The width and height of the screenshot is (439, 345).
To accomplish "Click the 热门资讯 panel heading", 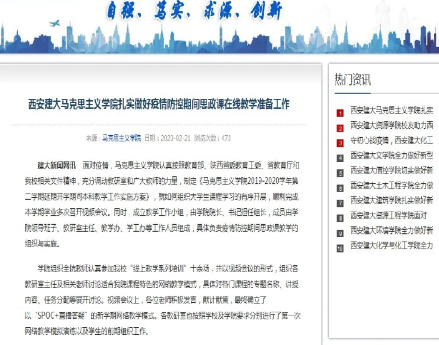I will click(353, 79).
